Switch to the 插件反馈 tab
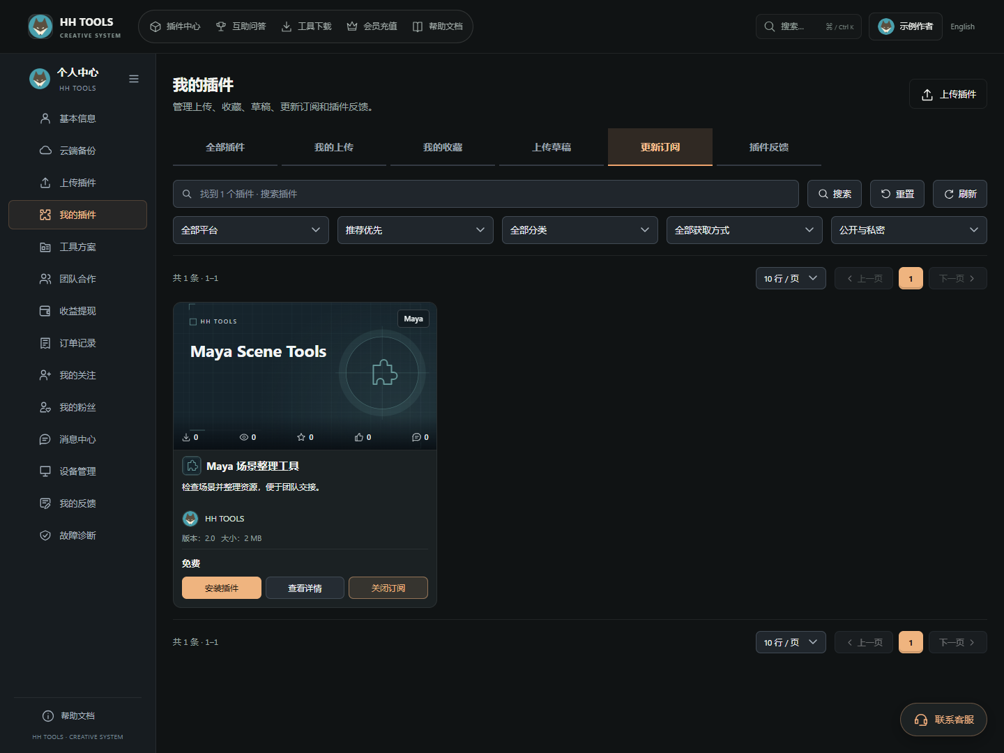Screen dimensions: 1004x753 click(x=769, y=147)
